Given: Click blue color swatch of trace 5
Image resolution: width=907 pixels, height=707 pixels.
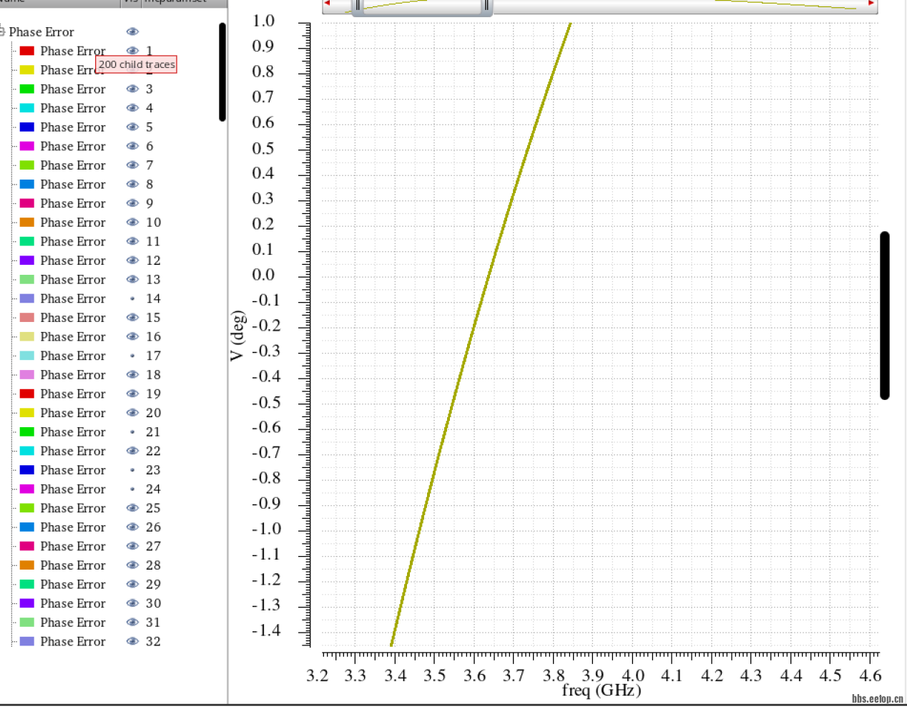Looking at the screenshot, I should (27, 127).
